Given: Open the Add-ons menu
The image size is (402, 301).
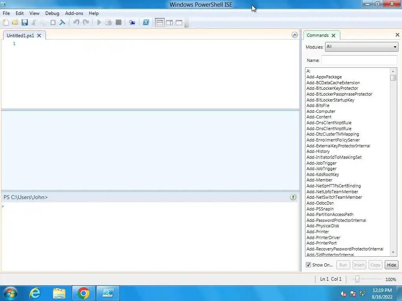Looking at the screenshot, I should click(x=74, y=13).
